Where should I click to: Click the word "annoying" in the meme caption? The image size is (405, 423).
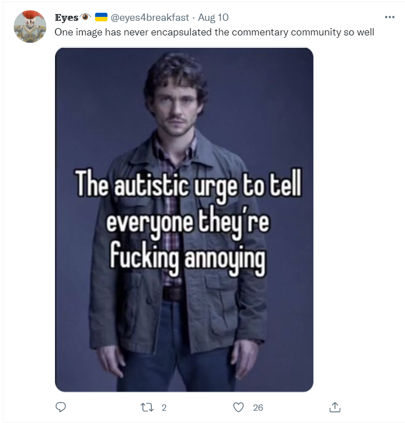[x=225, y=260]
